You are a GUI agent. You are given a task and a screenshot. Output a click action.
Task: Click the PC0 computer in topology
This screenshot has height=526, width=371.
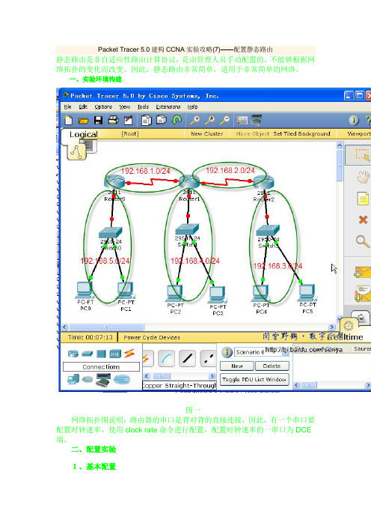(x=84, y=291)
